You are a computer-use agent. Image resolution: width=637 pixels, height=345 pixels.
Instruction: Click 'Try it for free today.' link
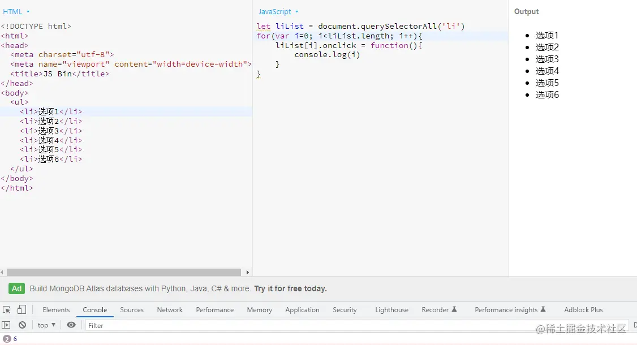(x=290, y=288)
